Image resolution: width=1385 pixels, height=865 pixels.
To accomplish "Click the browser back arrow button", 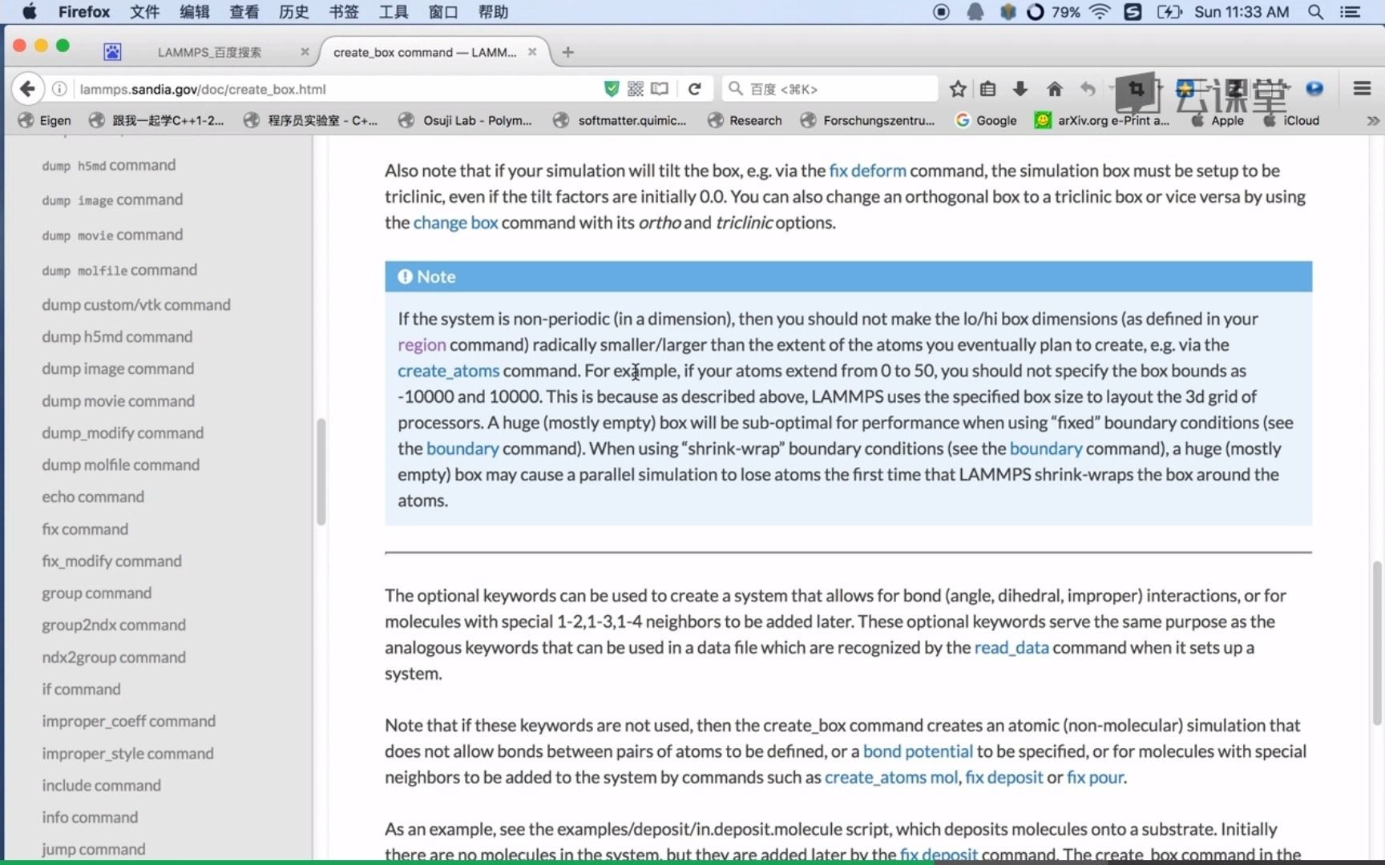I will (27, 89).
